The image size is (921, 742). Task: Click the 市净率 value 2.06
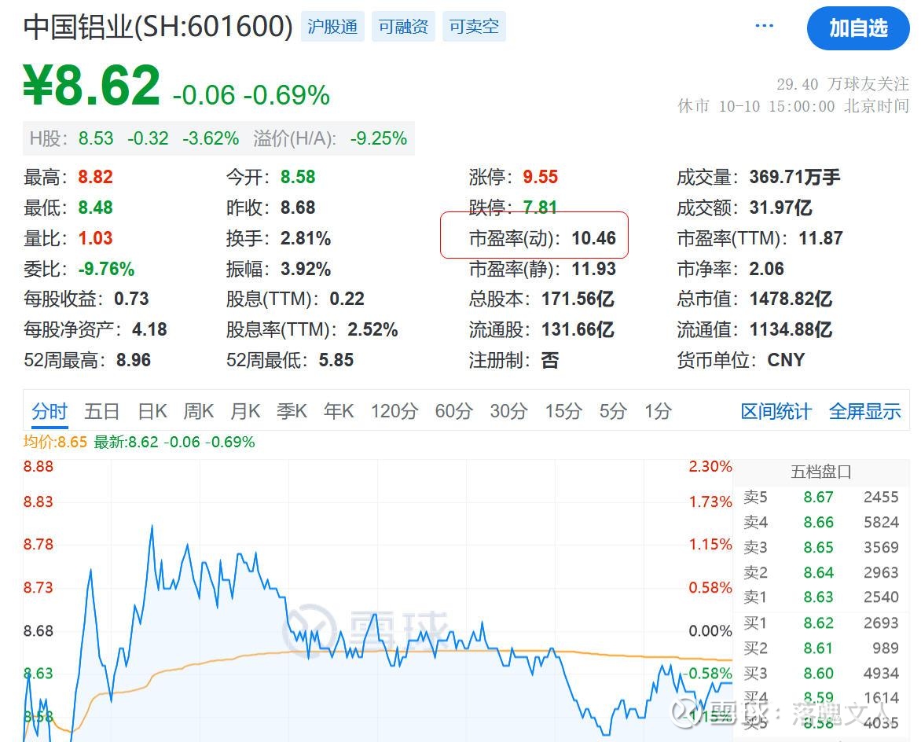pyautogui.click(x=766, y=269)
